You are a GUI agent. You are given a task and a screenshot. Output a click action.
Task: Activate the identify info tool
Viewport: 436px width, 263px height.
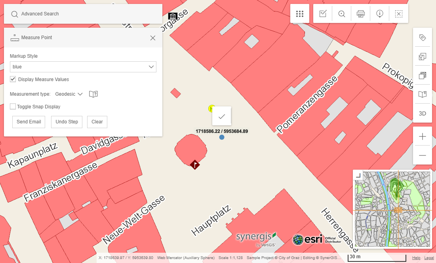379,14
